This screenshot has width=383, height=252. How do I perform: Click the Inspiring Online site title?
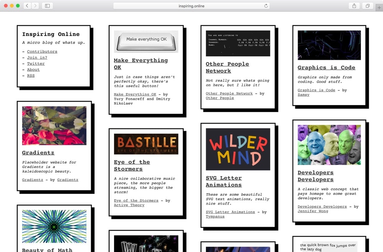[x=51, y=34]
